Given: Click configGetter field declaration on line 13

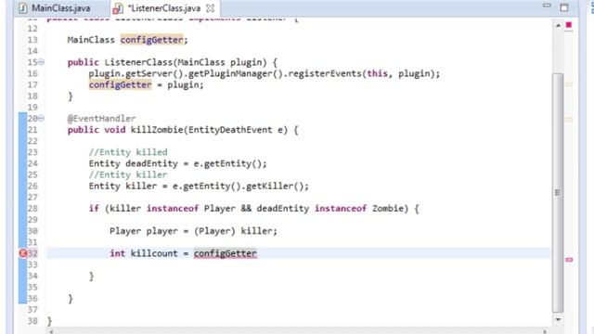Looking at the screenshot, I should point(152,40).
